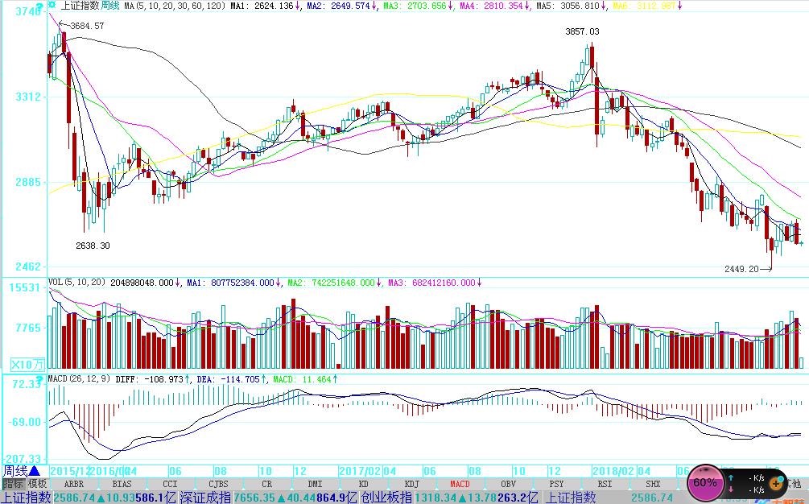Screen dimensions: 809x504
Task: Select the BIAS indicator tab
Action: 122,485
